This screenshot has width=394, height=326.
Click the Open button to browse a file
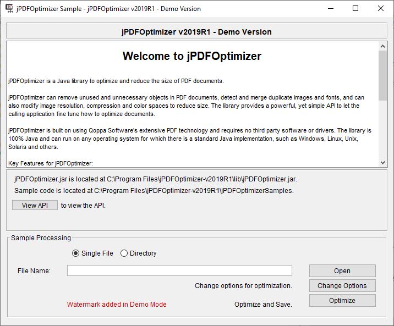coord(342,271)
